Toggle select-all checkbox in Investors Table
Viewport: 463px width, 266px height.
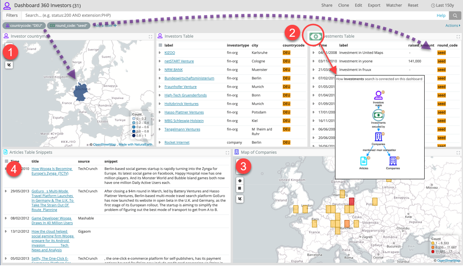[160, 45]
